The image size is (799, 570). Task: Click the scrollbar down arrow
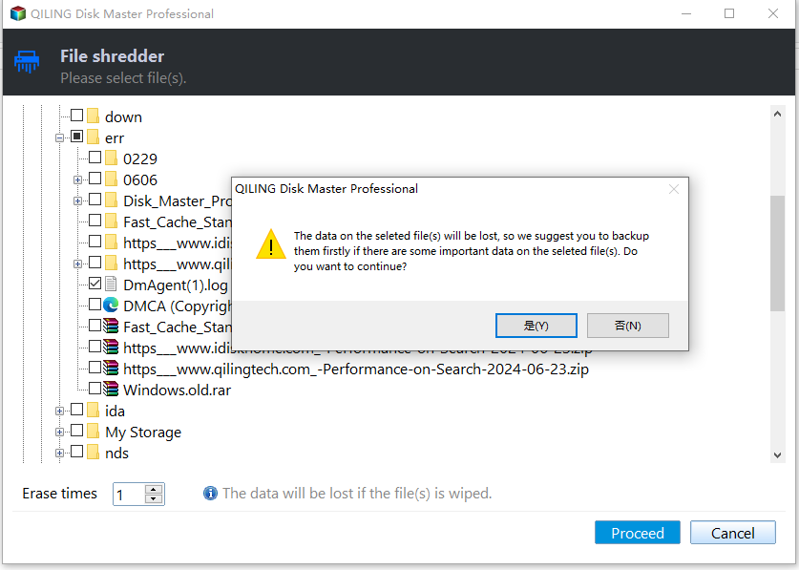pyautogui.click(x=777, y=455)
